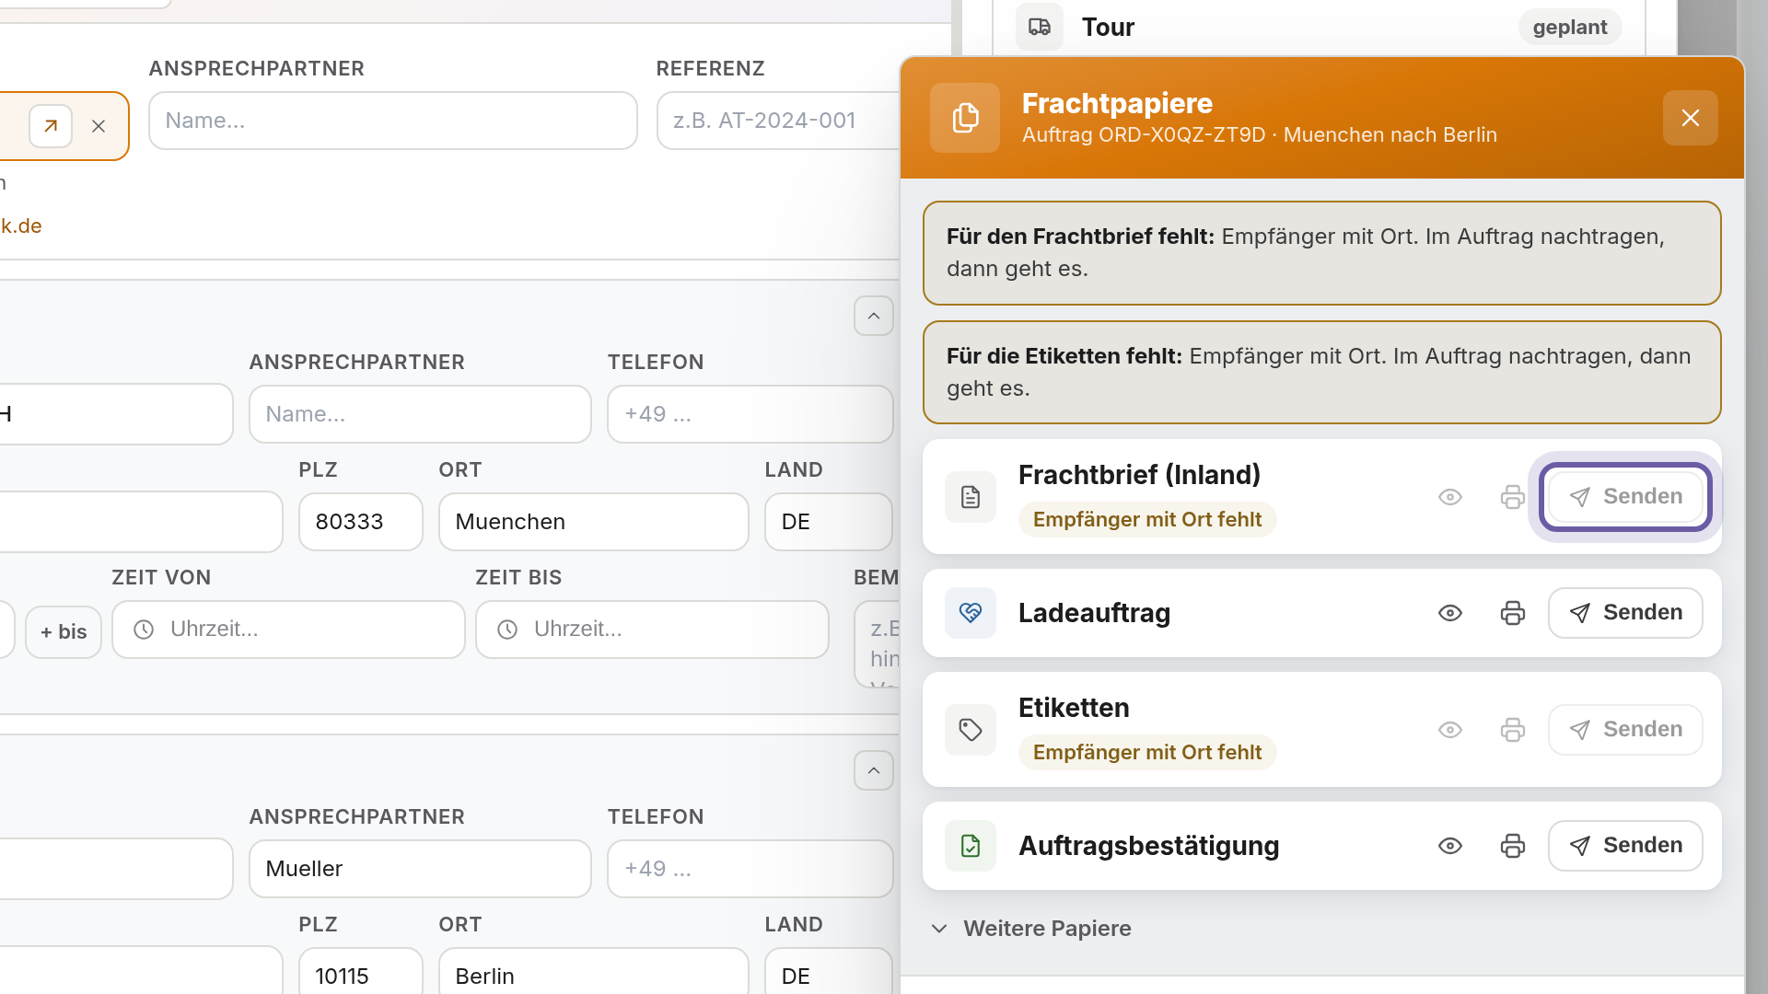Click the Ort field containing Muenchen
Viewport: 1768px width, 994px height.
(x=594, y=522)
